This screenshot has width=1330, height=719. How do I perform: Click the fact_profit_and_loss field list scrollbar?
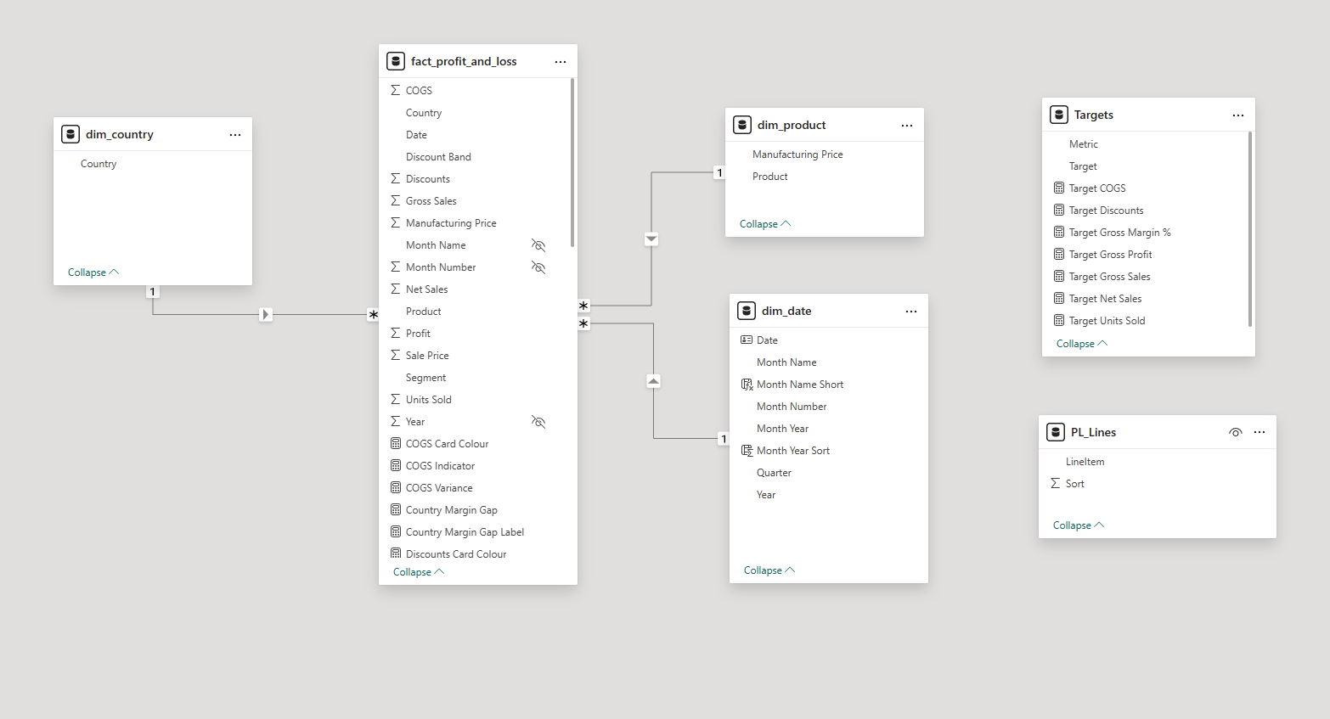pos(572,162)
